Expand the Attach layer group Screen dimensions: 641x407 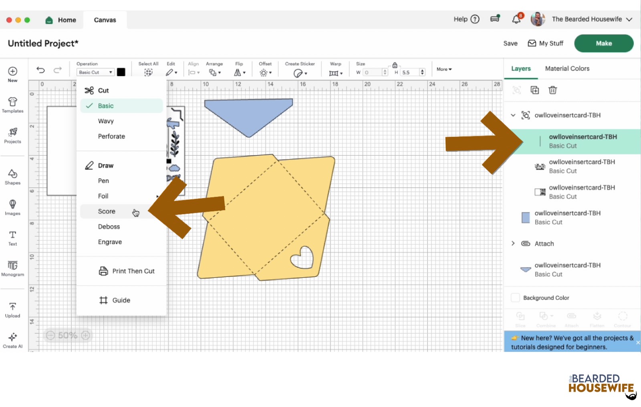coord(513,243)
